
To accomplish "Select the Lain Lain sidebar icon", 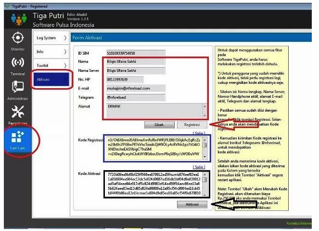I will (x=18, y=140).
